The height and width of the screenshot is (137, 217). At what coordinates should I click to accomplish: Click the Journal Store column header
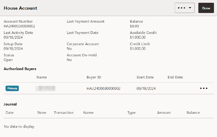tap(41, 112)
